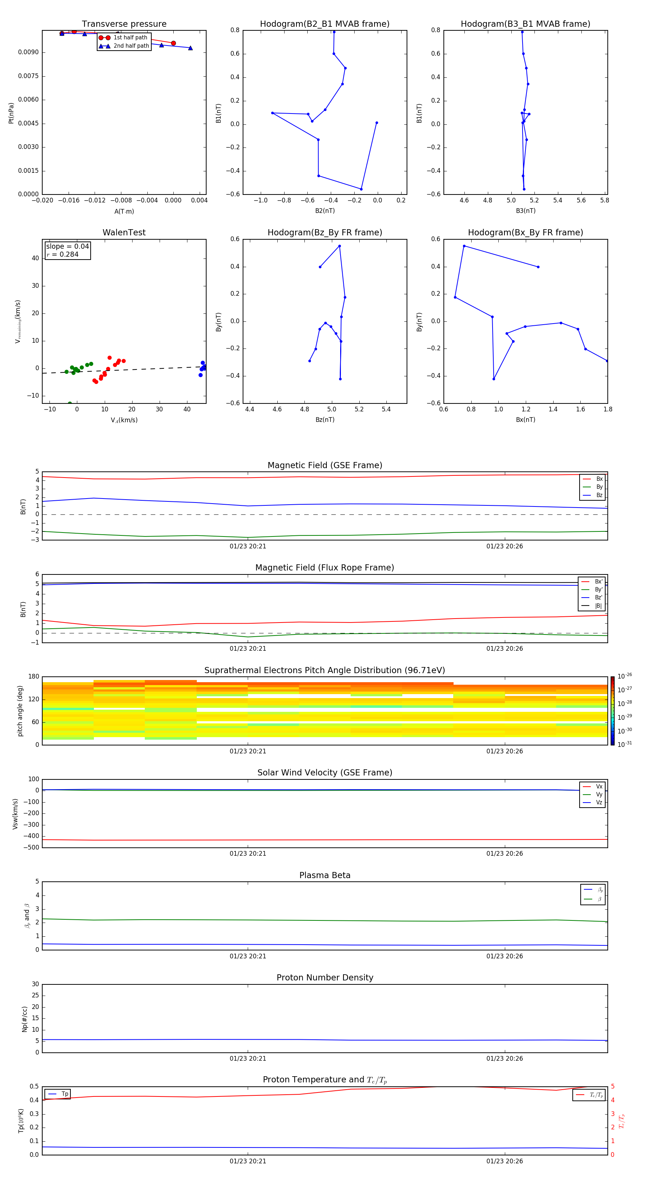The height and width of the screenshot is (1193, 650).
Task: Click the "Transverse pressure" plot title
Action: tap(124, 24)
